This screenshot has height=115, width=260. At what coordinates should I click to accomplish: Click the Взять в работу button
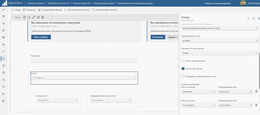(x=41, y=37)
